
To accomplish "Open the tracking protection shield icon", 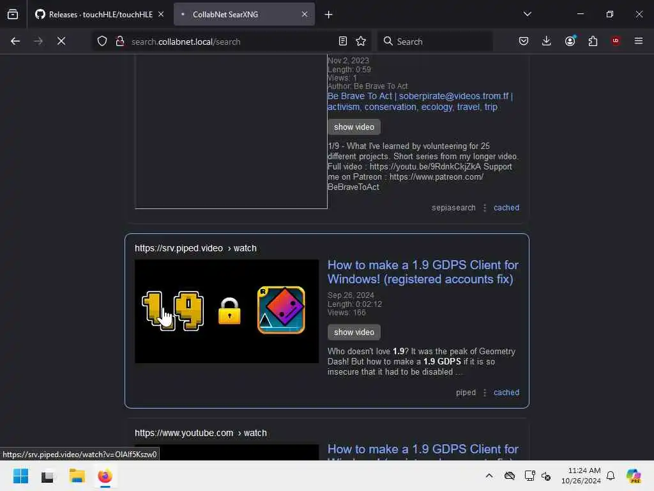I will (x=102, y=41).
